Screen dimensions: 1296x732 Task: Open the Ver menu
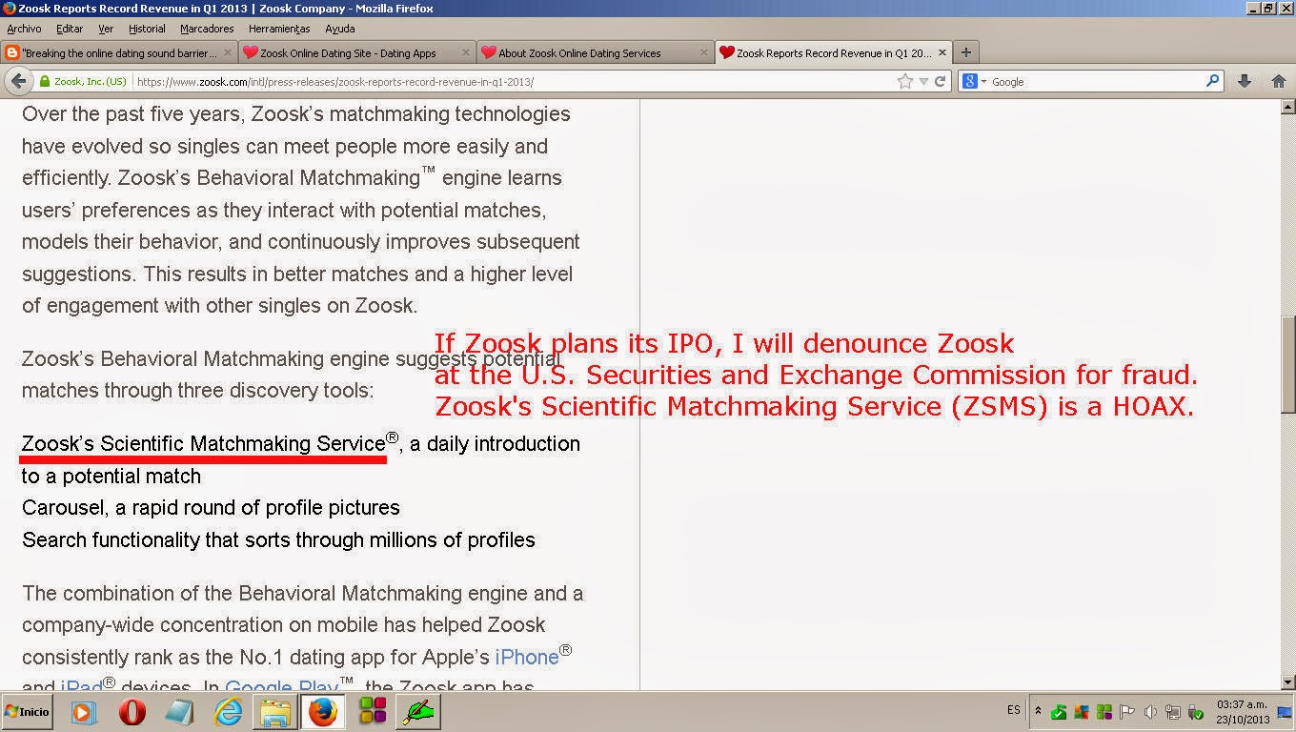(x=106, y=29)
